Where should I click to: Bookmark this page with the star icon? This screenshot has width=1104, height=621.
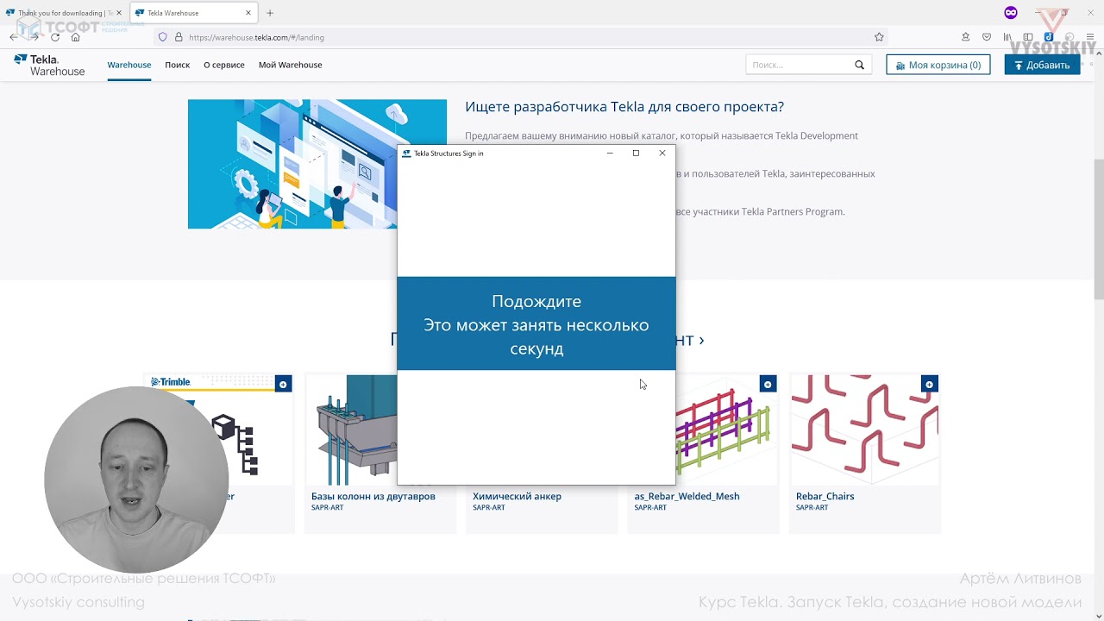point(879,37)
